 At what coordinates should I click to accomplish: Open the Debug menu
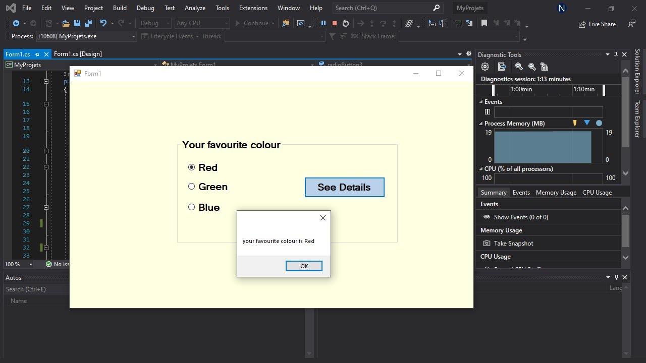(145, 8)
